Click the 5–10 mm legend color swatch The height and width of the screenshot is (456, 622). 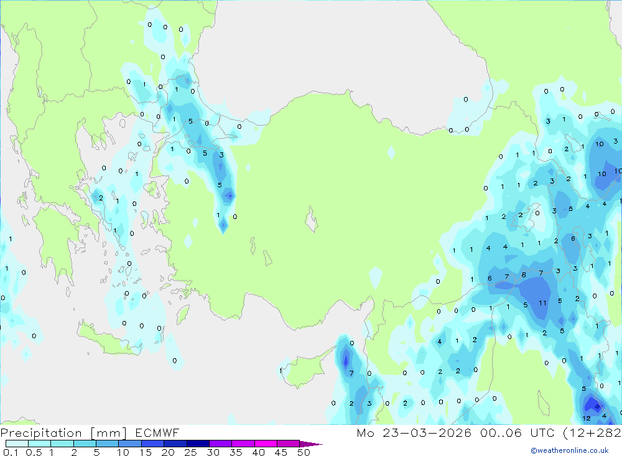[x=108, y=444]
